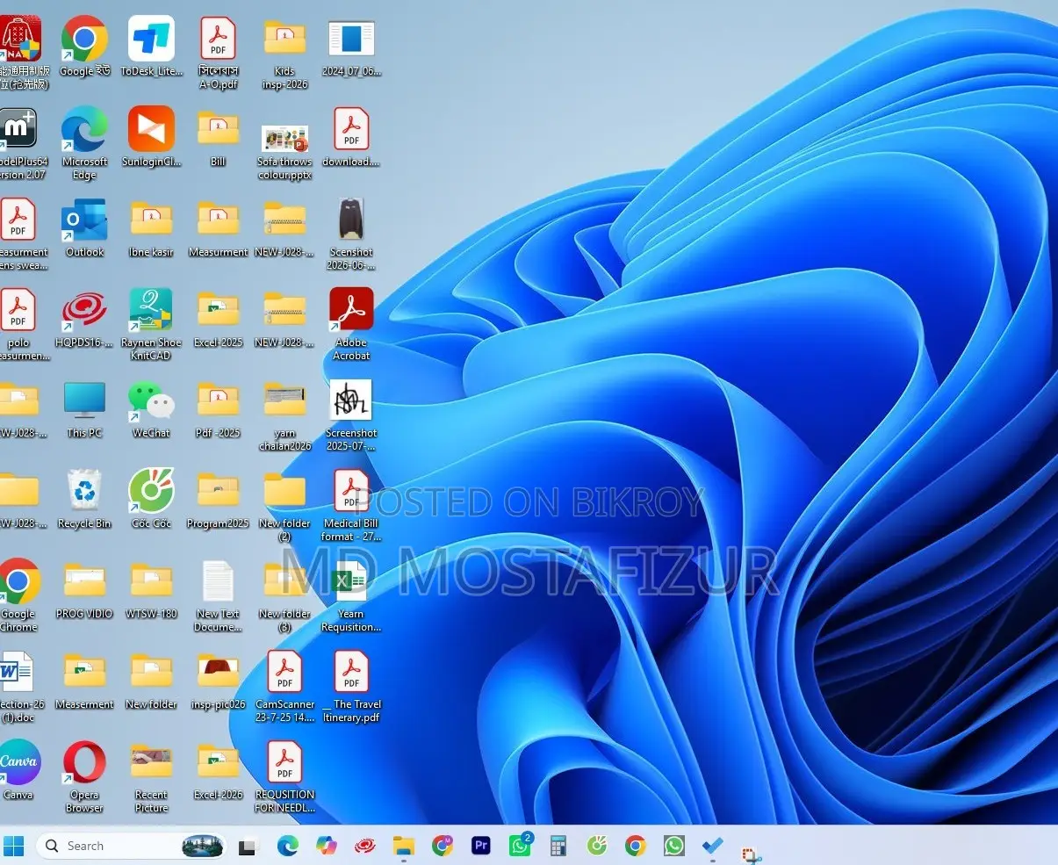
Task: Launch Copilot from the taskbar
Action: click(x=327, y=846)
